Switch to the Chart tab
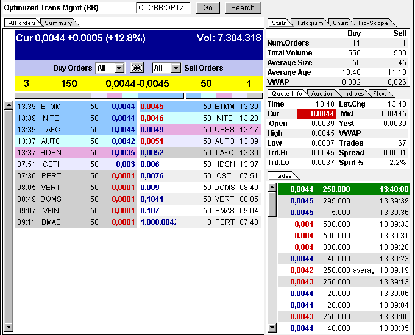 [340, 23]
